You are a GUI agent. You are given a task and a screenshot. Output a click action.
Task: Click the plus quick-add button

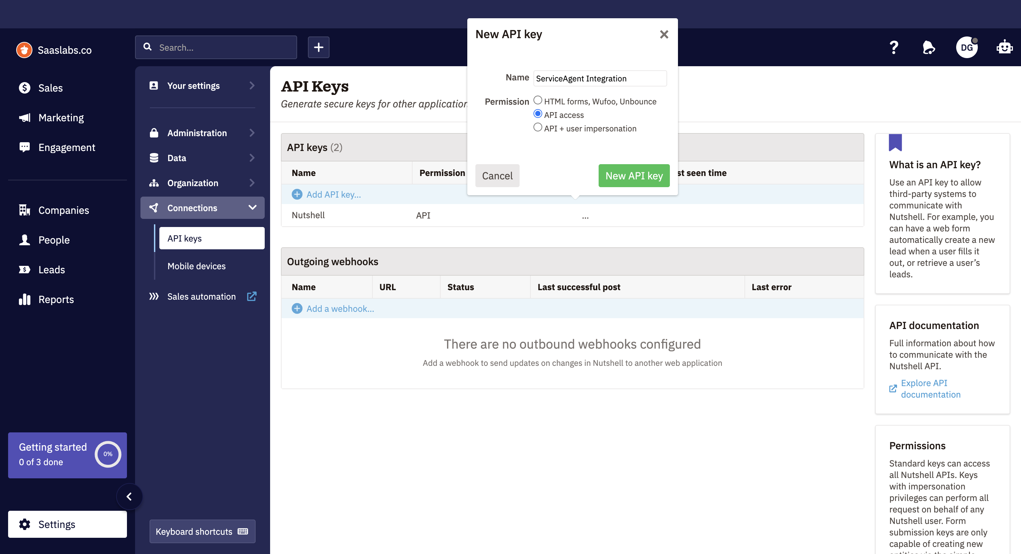tap(318, 48)
